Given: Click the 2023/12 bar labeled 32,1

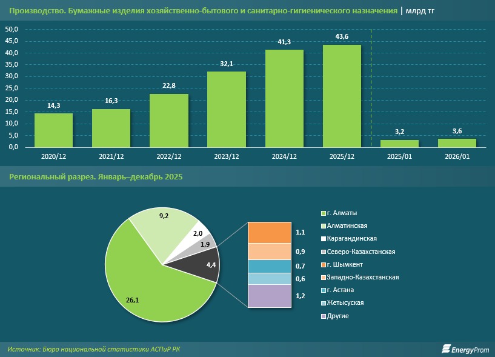Looking at the screenshot, I should pyautogui.click(x=227, y=109).
